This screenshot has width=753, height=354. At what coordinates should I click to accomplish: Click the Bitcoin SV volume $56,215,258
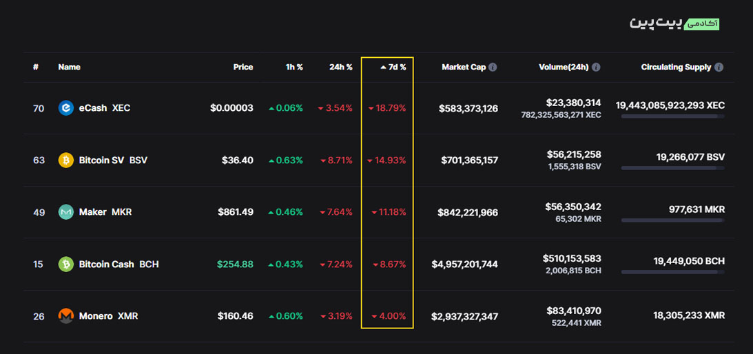(x=574, y=154)
